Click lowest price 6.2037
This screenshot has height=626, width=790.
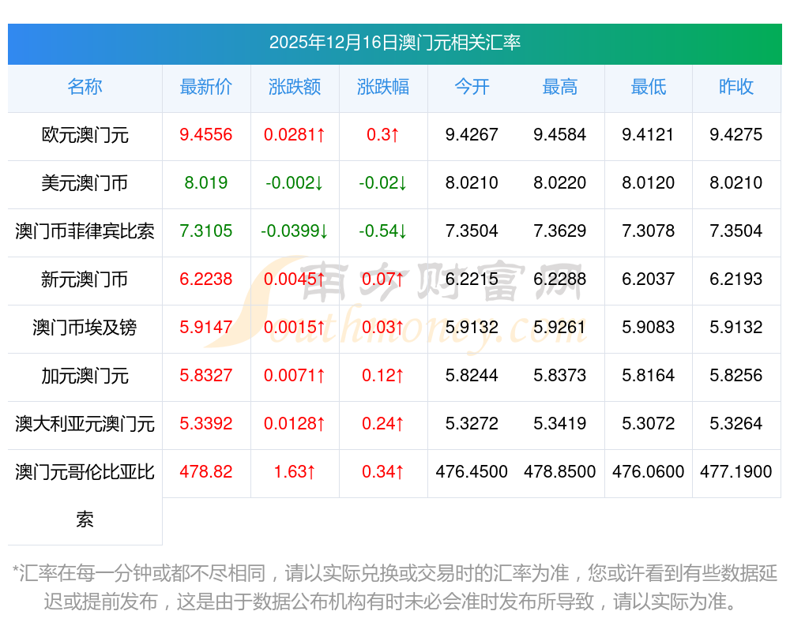(648, 279)
